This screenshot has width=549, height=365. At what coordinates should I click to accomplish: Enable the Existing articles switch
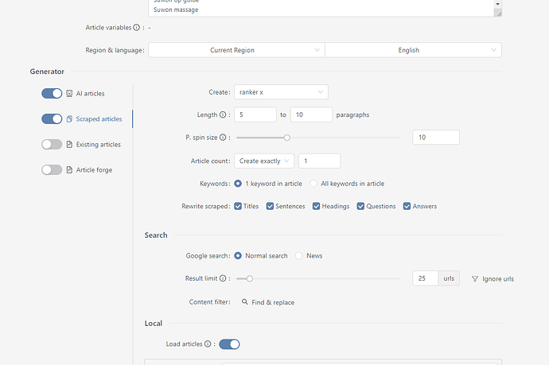52,145
